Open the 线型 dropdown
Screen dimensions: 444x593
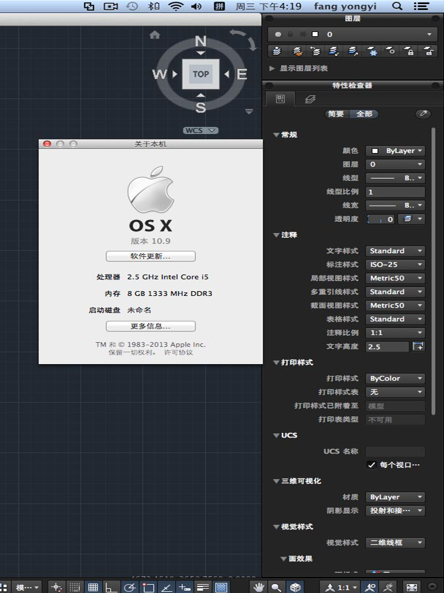(395, 178)
